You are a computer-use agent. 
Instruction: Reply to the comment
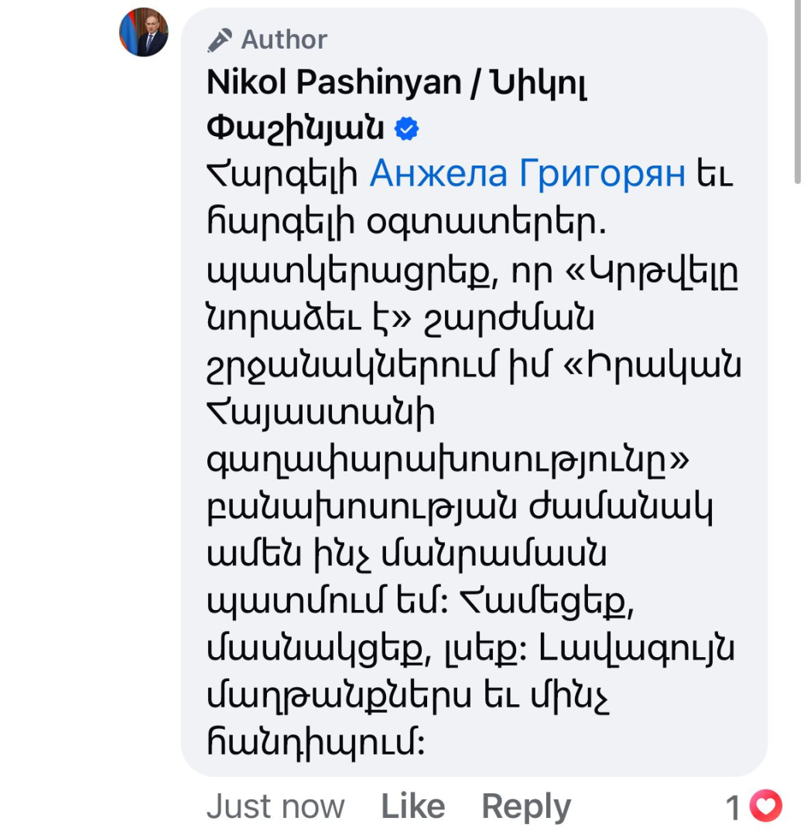point(526,806)
